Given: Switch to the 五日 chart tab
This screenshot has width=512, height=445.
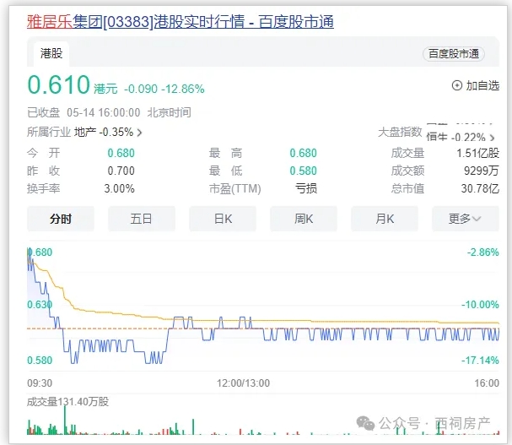Looking at the screenshot, I should click(142, 219).
